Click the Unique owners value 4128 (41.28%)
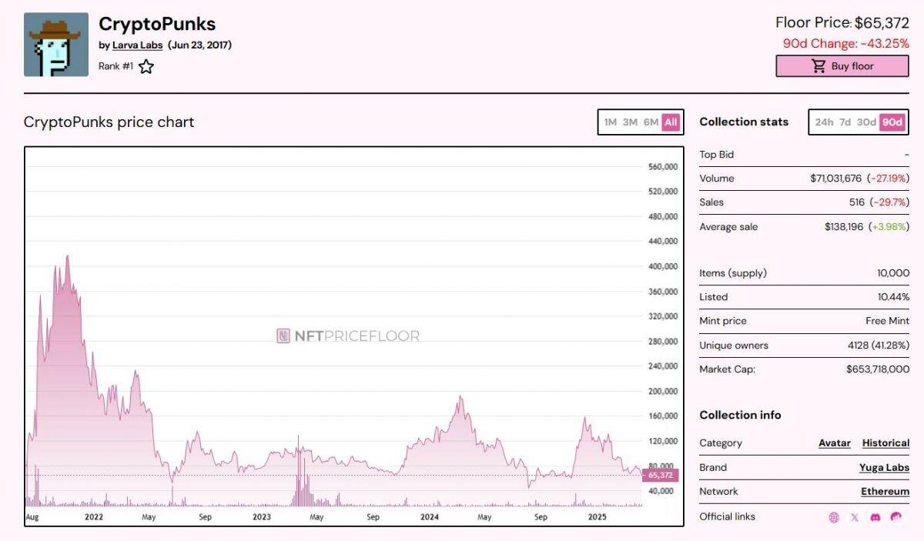924x541 pixels. click(x=879, y=346)
